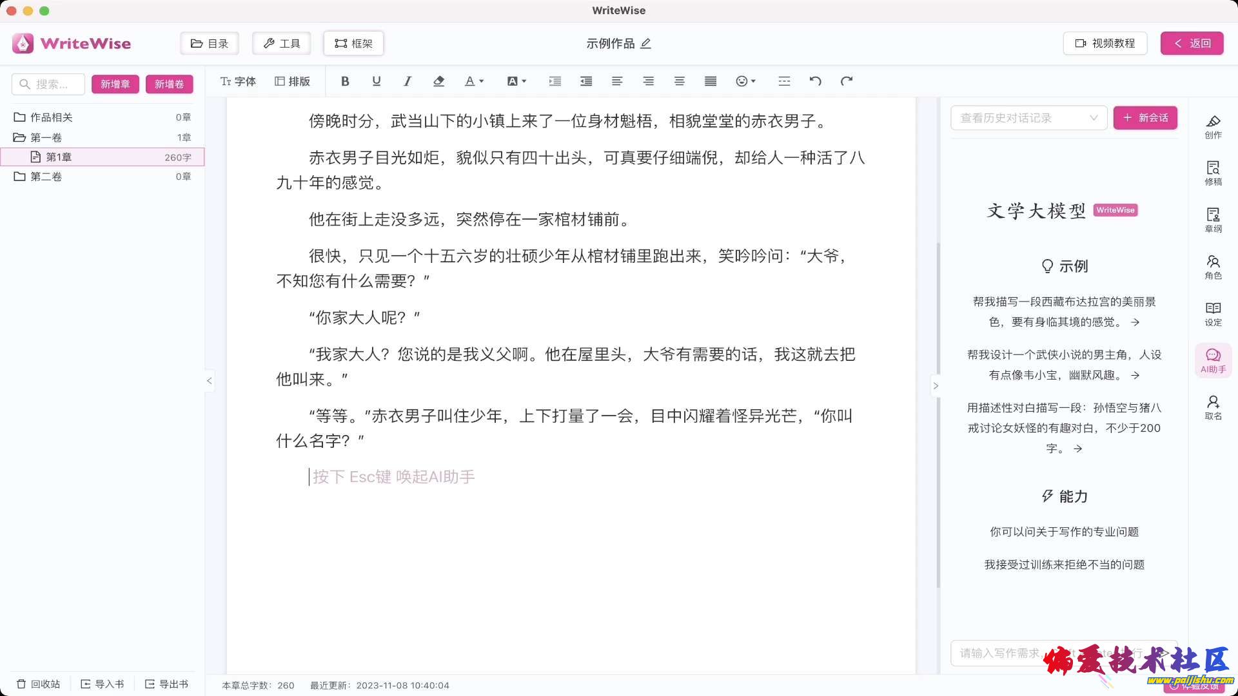This screenshot has width=1238, height=696.
Task: Open the 创作 sidebar panel
Action: (1213, 126)
